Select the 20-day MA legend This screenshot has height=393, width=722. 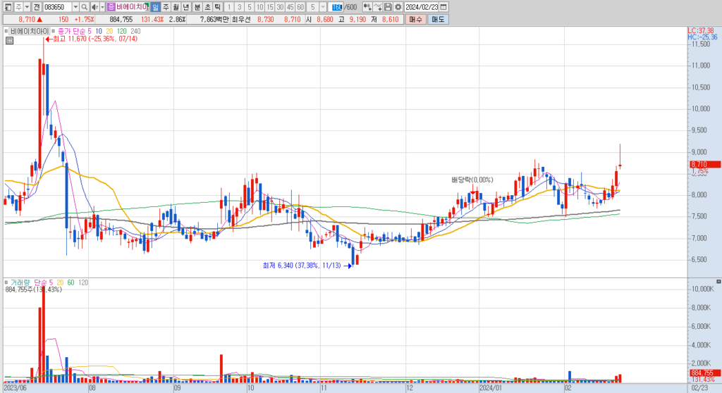pos(109,31)
